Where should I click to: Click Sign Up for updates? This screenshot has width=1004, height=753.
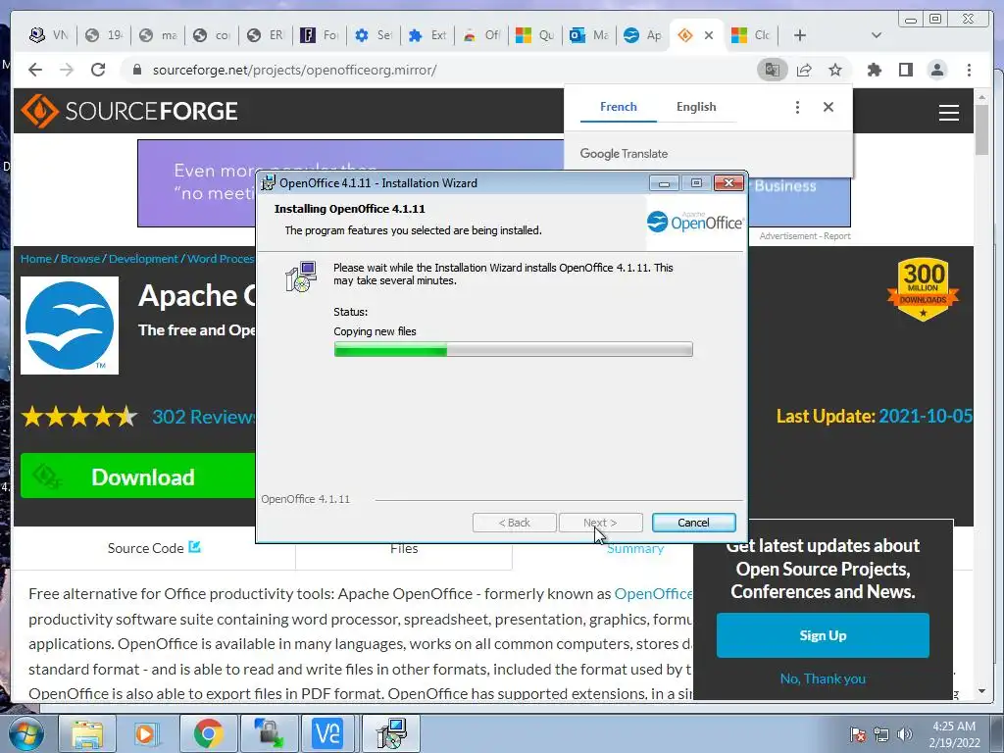823,635
